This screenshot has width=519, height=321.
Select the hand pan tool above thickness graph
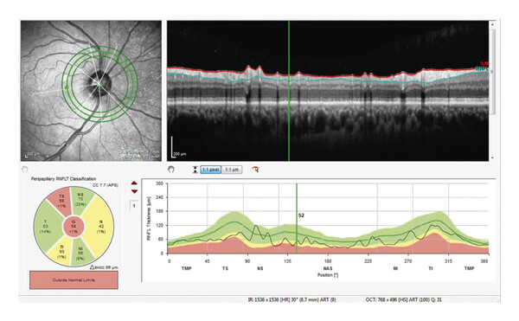[x=170, y=170]
